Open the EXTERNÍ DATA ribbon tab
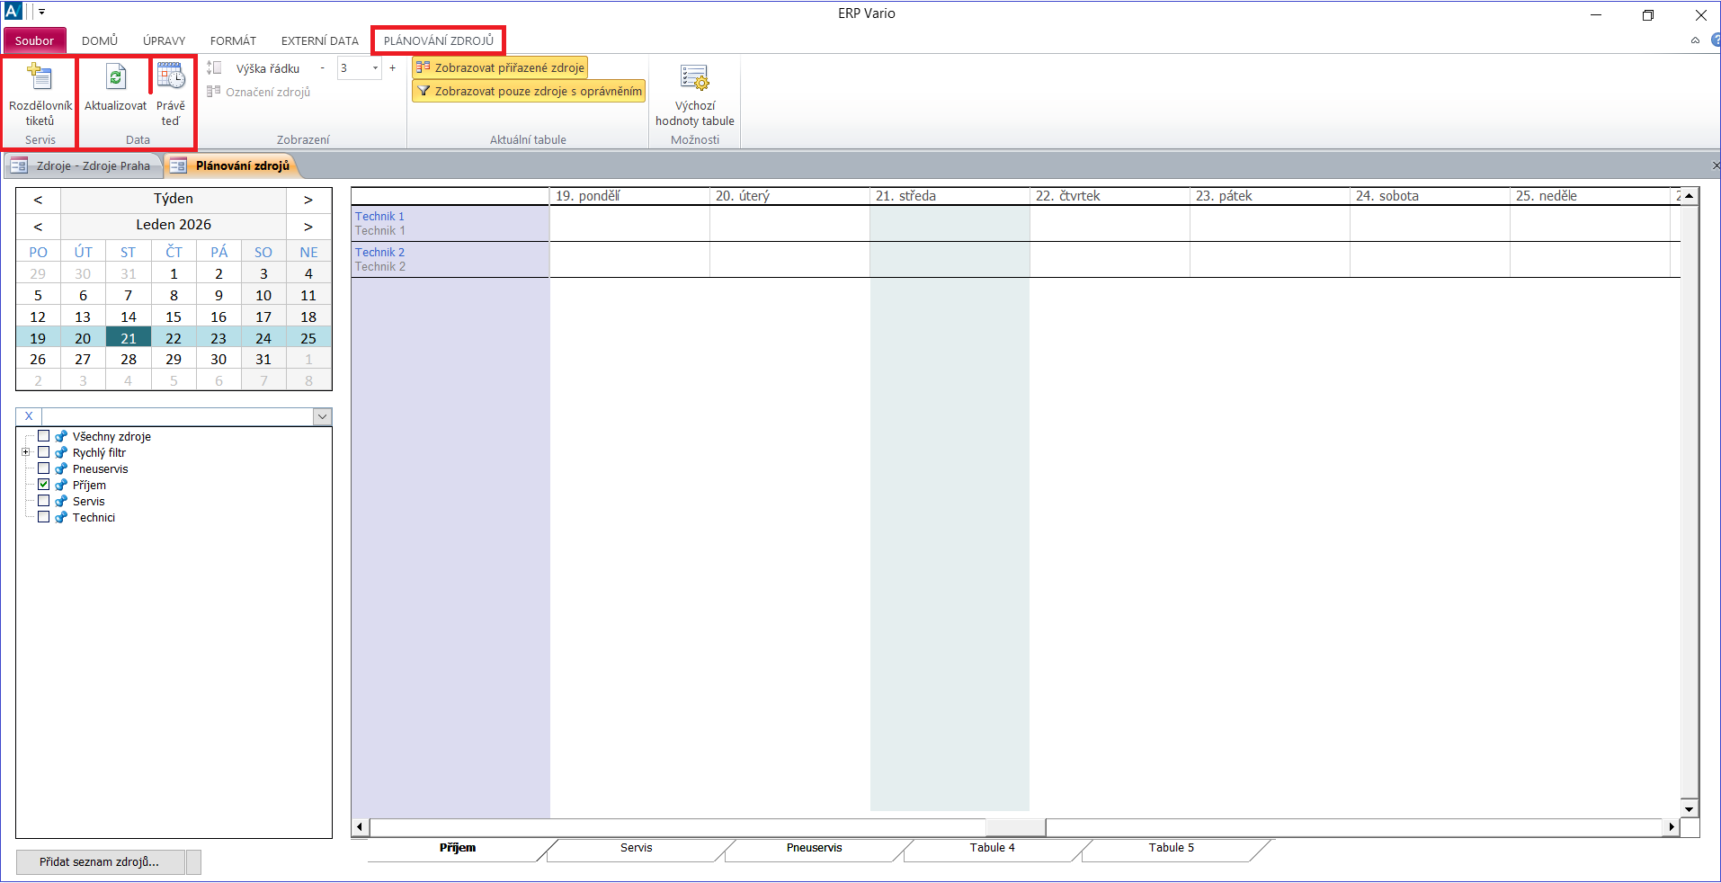 pos(319,40)
